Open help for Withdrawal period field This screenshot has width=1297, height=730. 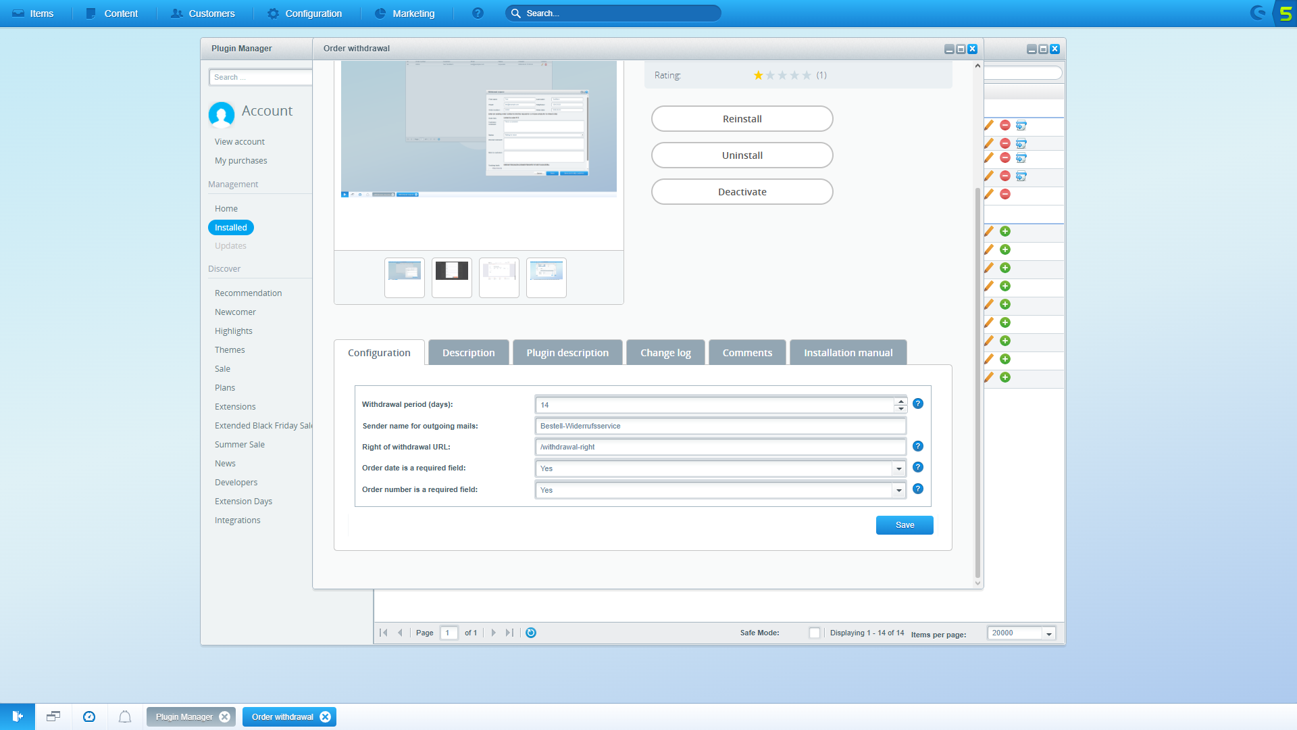[918, 404]
